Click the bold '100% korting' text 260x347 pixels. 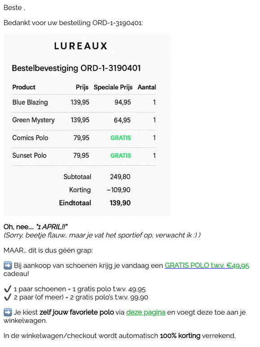(x=180, y=336)
